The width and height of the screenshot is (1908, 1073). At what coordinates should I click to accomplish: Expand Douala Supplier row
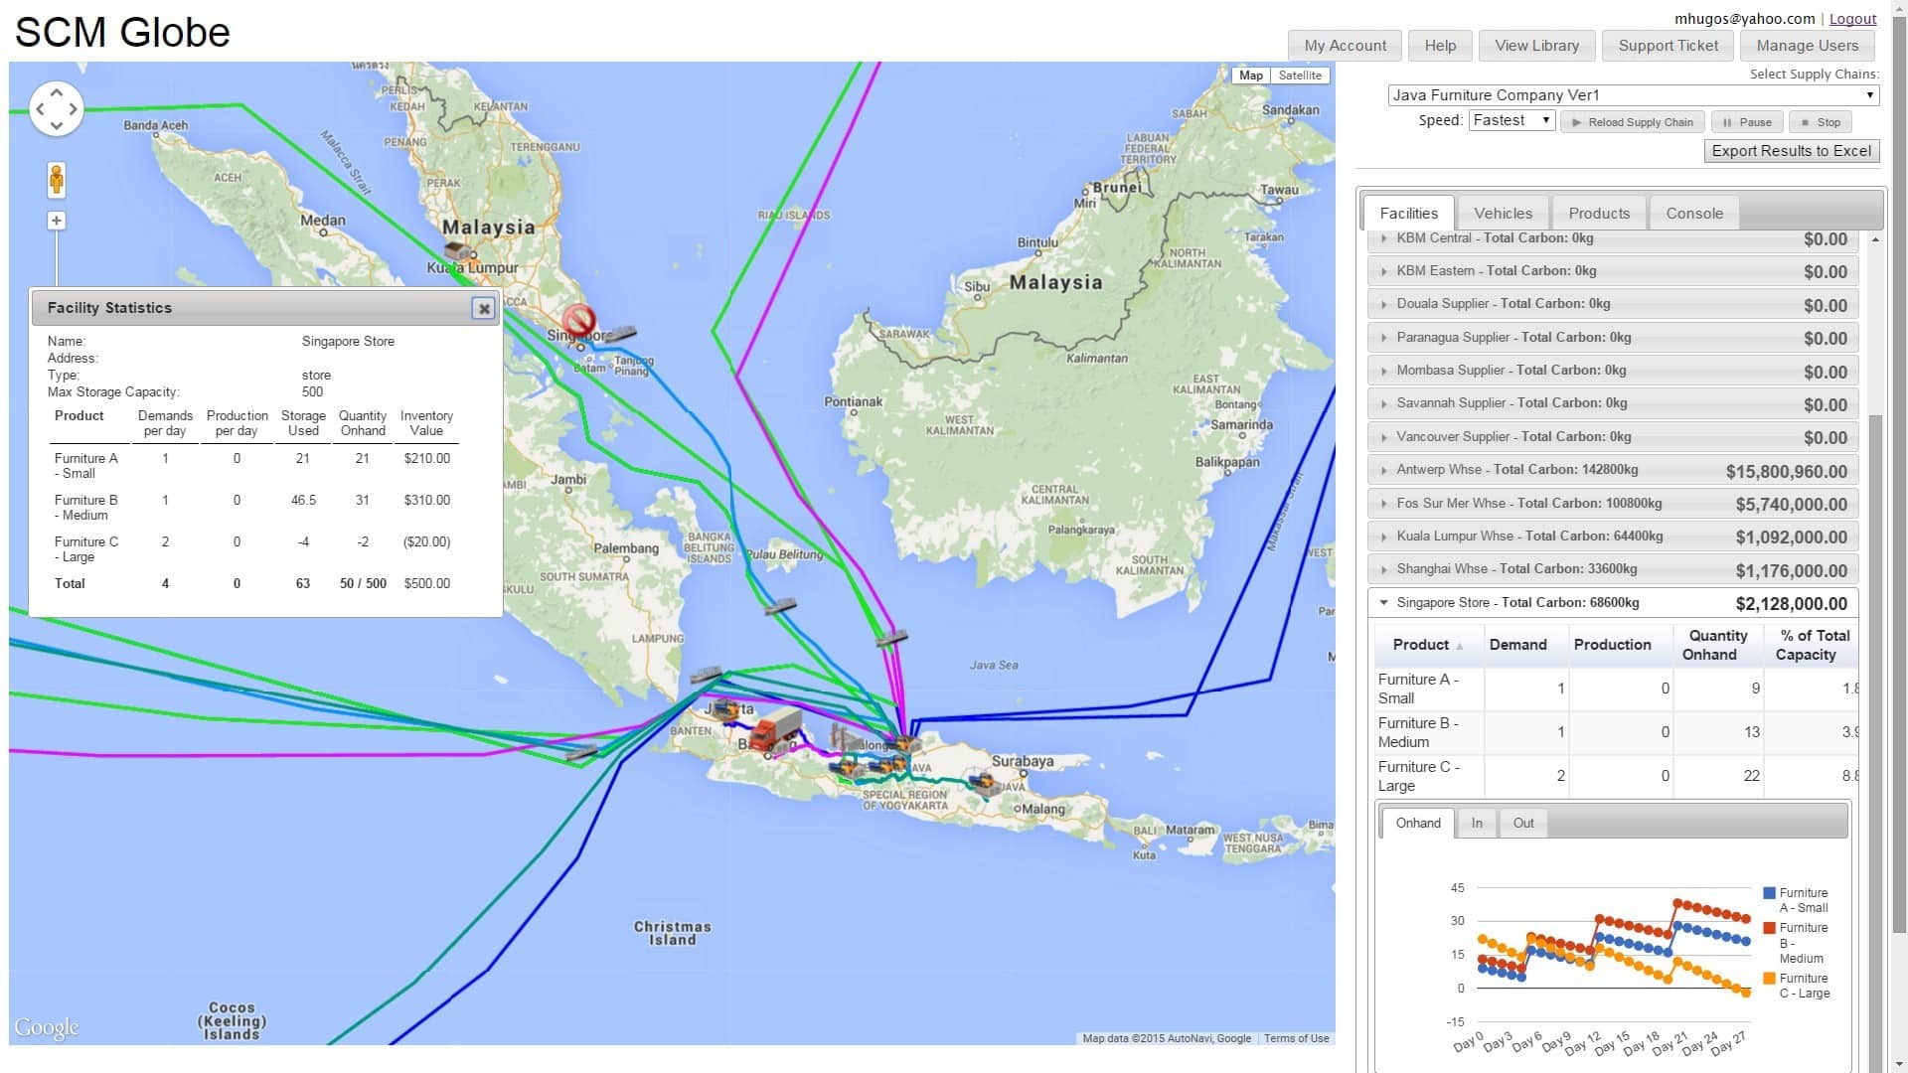(1613, 304)
